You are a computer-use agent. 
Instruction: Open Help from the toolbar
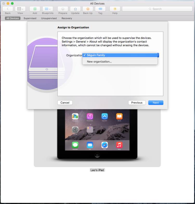(x=115, y=9)
